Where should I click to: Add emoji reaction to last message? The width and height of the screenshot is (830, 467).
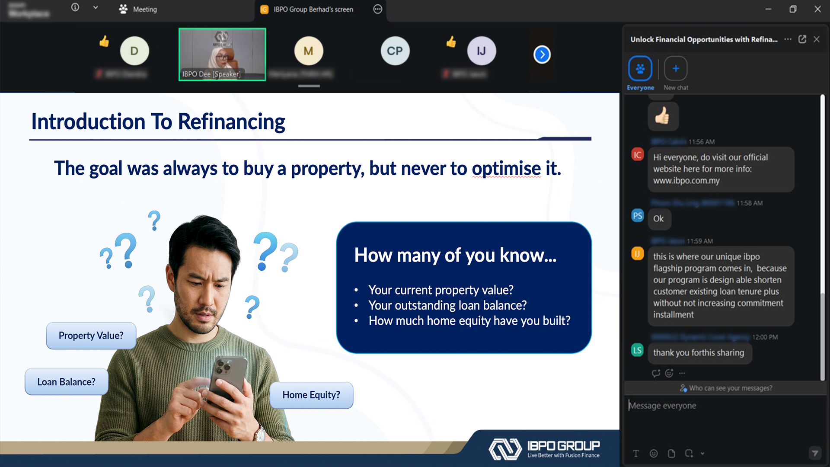tap(669, 373)
